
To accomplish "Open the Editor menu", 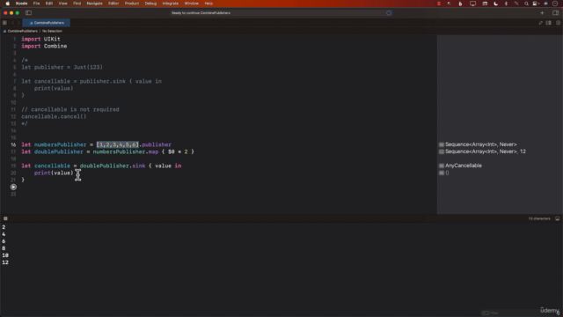I will tap(113, 4).
